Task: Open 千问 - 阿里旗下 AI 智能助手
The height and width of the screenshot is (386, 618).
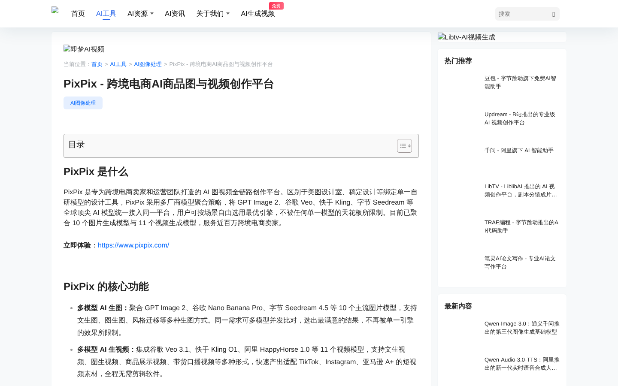Action: [x=519, y=151]
